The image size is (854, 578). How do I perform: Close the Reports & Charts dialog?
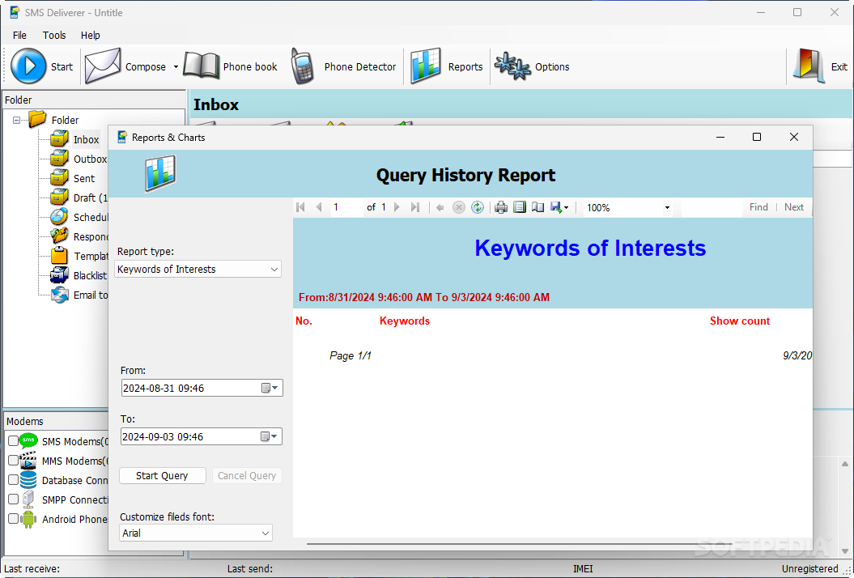794,137
